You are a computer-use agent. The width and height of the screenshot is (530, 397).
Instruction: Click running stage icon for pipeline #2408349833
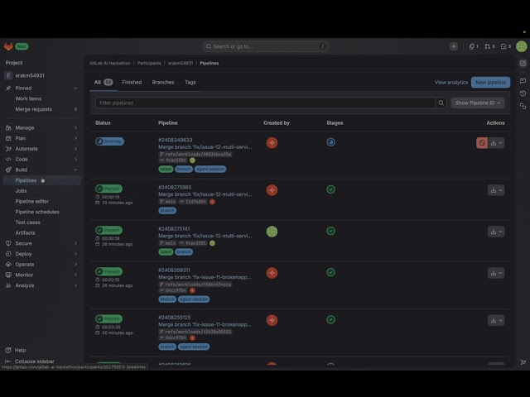tap(331, 142)
